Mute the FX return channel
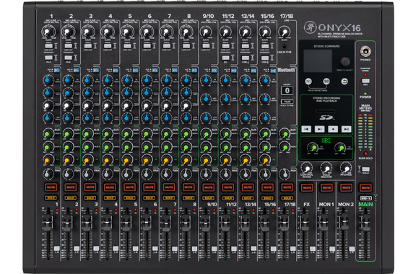The height and width of the screenshot is (274, 416). (307, 187)
